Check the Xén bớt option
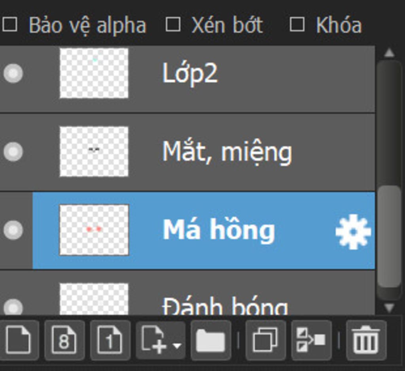 (x=173, y=25)
